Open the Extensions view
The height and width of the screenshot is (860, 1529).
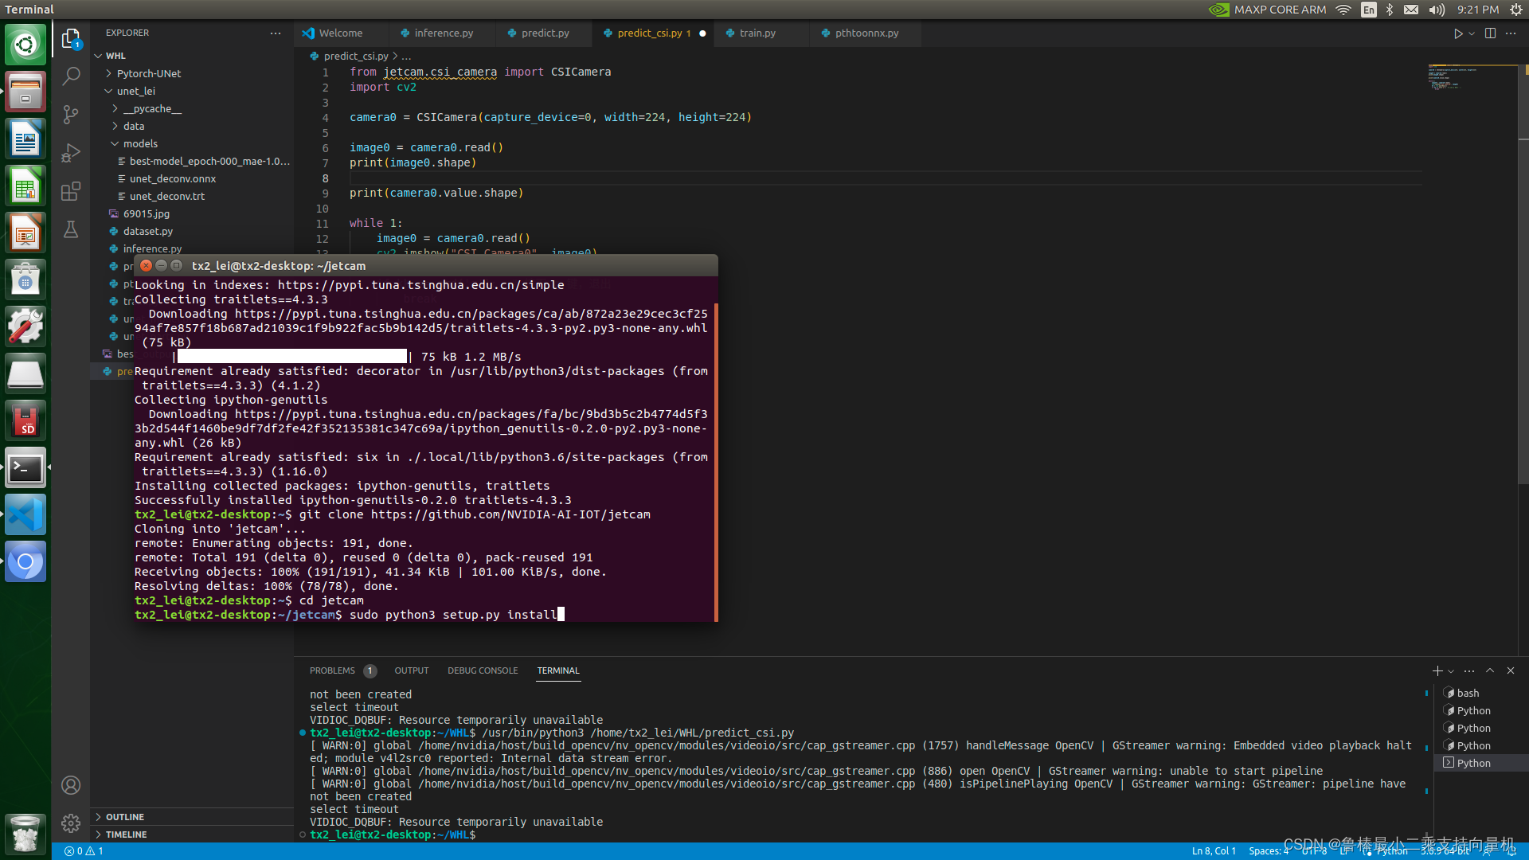click(71, 191)
